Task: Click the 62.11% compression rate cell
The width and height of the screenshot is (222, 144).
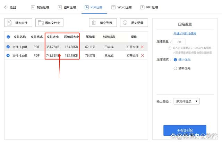Action: coord(90,47)
